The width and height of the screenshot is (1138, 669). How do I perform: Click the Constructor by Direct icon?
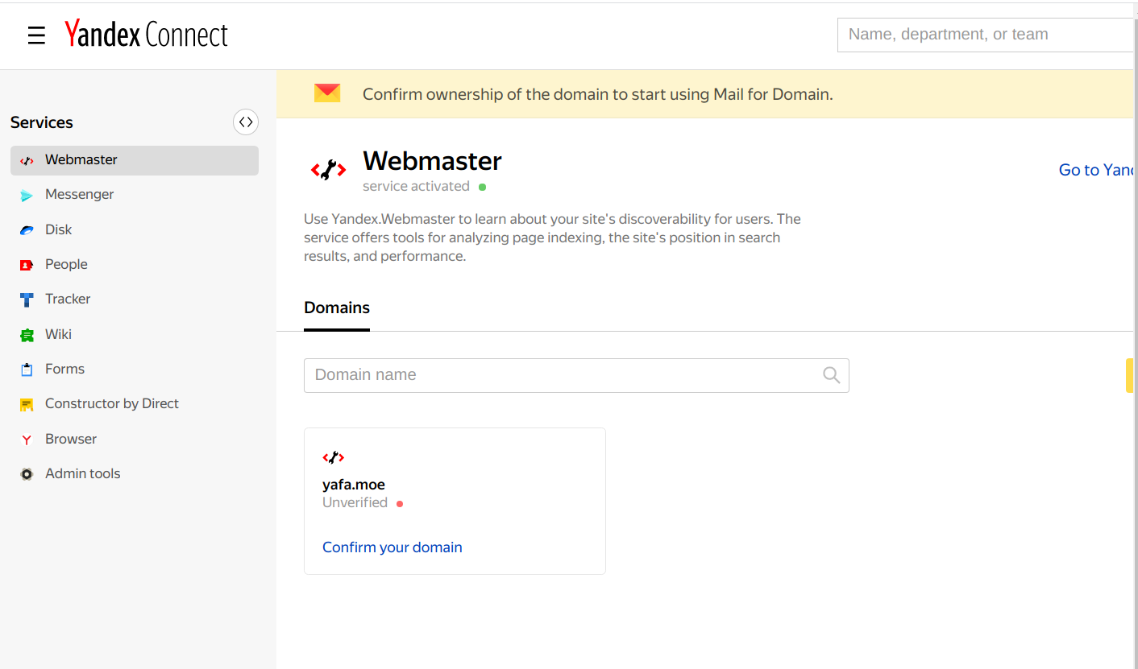pyautogui.click(x=27, y=404)
